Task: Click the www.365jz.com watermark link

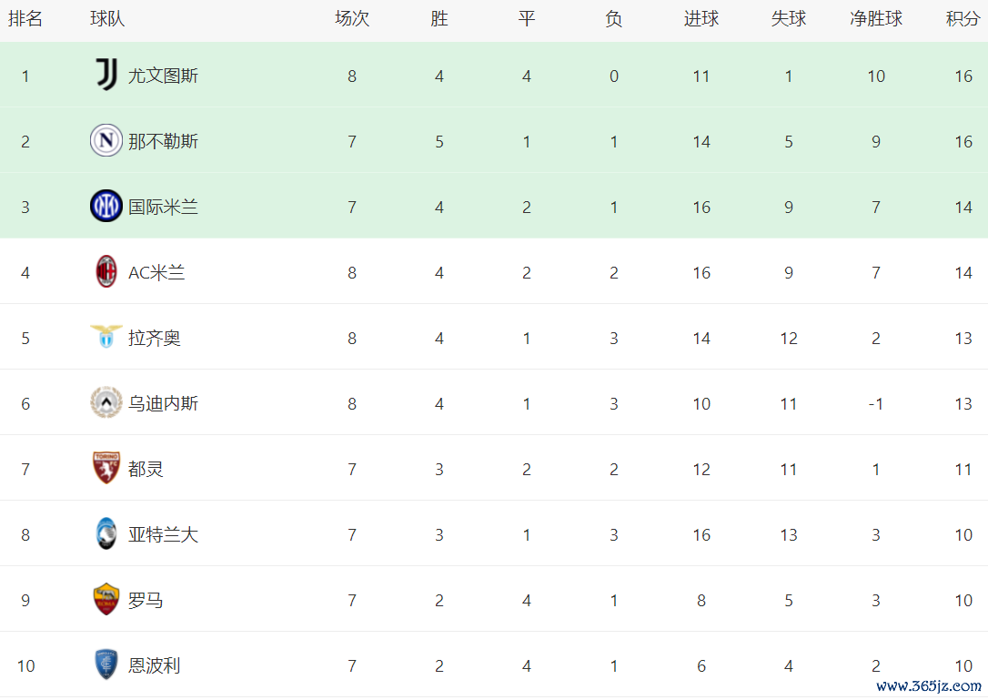Action: tap(929, 685)
